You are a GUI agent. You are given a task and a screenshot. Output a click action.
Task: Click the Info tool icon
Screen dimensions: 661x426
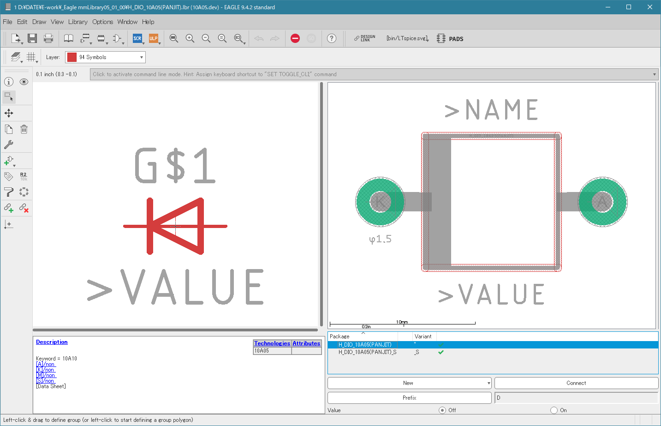[9, 82]
